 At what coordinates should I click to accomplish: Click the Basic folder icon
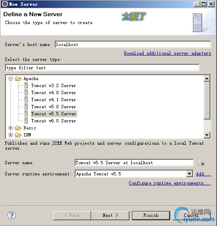(x=18, y=128)
